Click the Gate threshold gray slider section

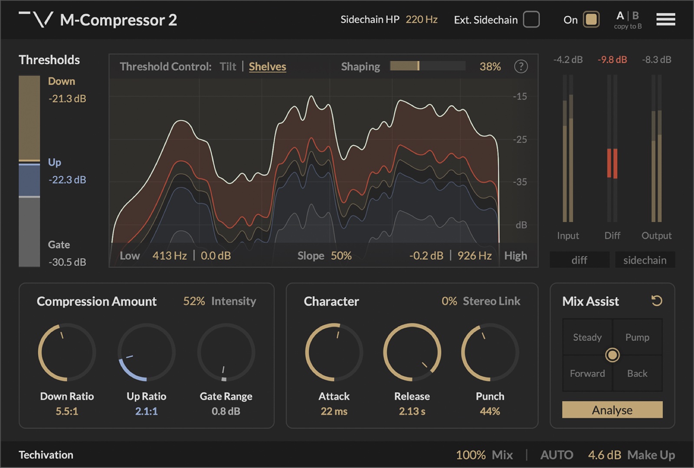pos(29,232)
